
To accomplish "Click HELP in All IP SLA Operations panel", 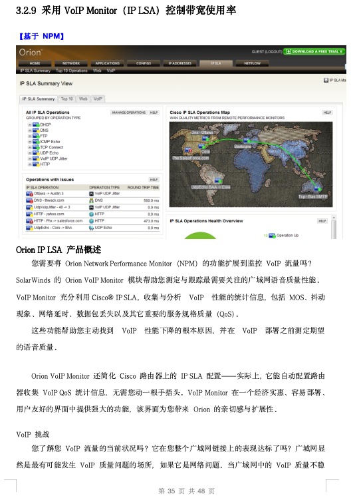I will (154, 113).
